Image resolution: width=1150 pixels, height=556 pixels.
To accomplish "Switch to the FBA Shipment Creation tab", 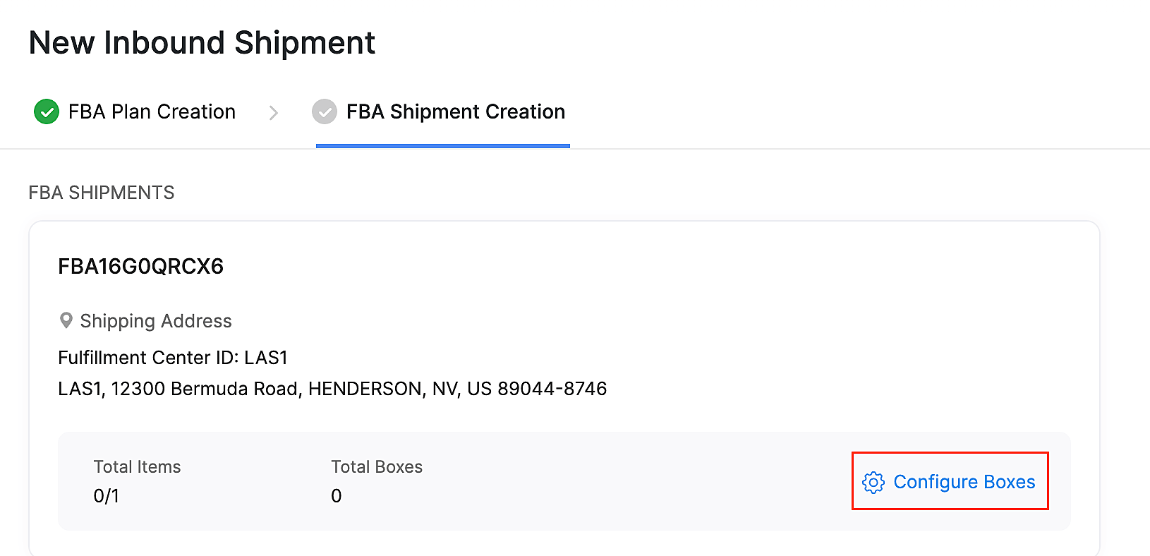I will [x=454, y=111].
